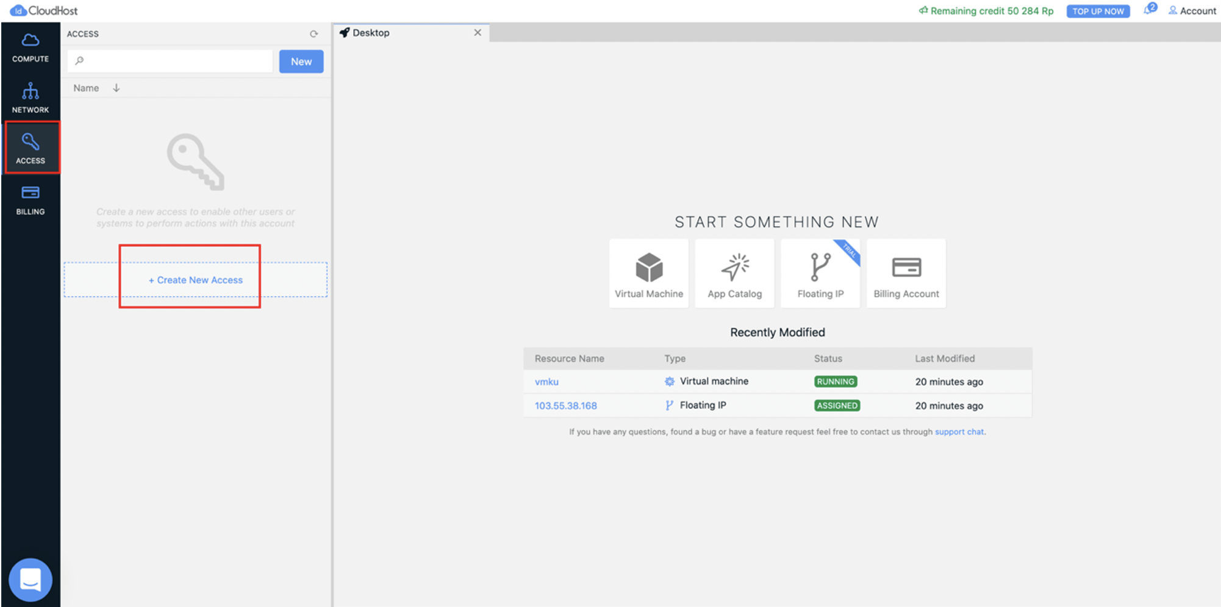Open the Billing Account creator
Screen dimensions: 1221x607
pyautogui.click(x=906, y=272)
